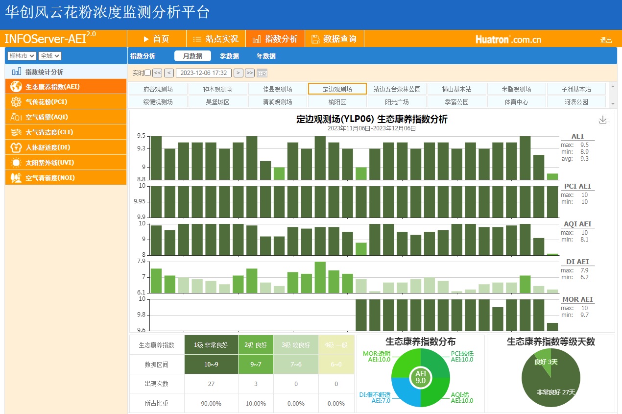Click the 空气质量(AQI) sidebar icon

(16, 117)
